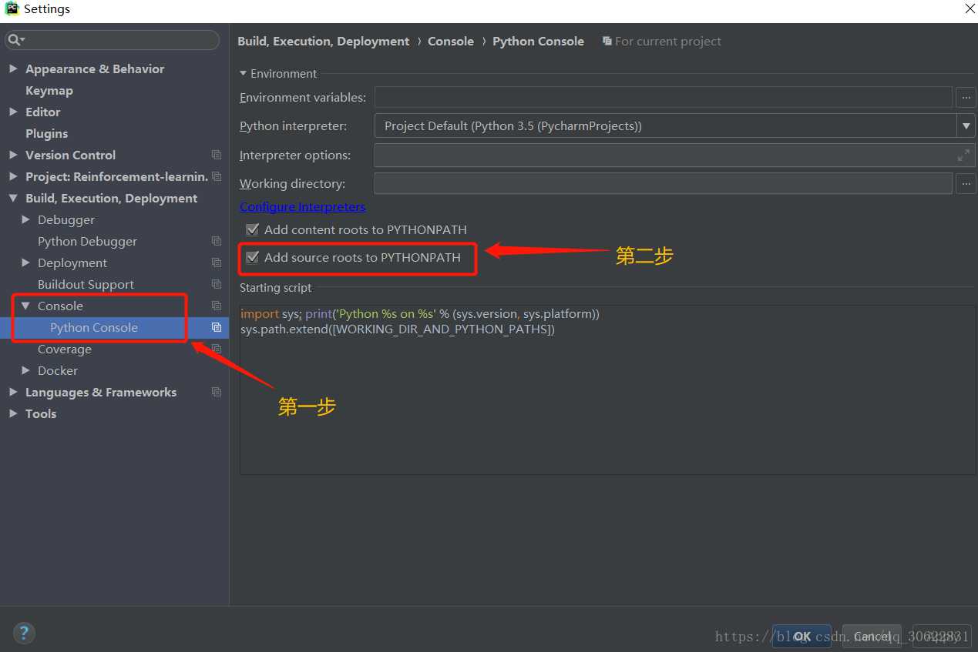Collapse the Console node arrow
The image size is (978, 652).
coord(25,306)
